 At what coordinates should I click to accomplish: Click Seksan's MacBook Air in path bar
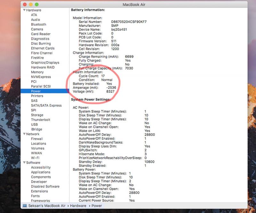tap(47, 206)
